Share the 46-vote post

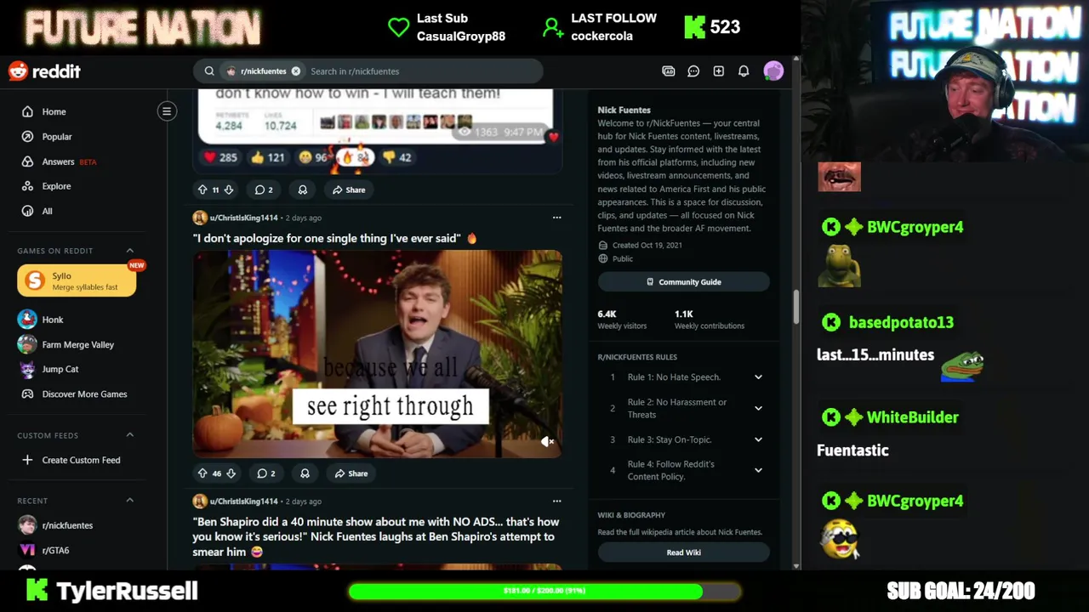[x=351, y=473]
